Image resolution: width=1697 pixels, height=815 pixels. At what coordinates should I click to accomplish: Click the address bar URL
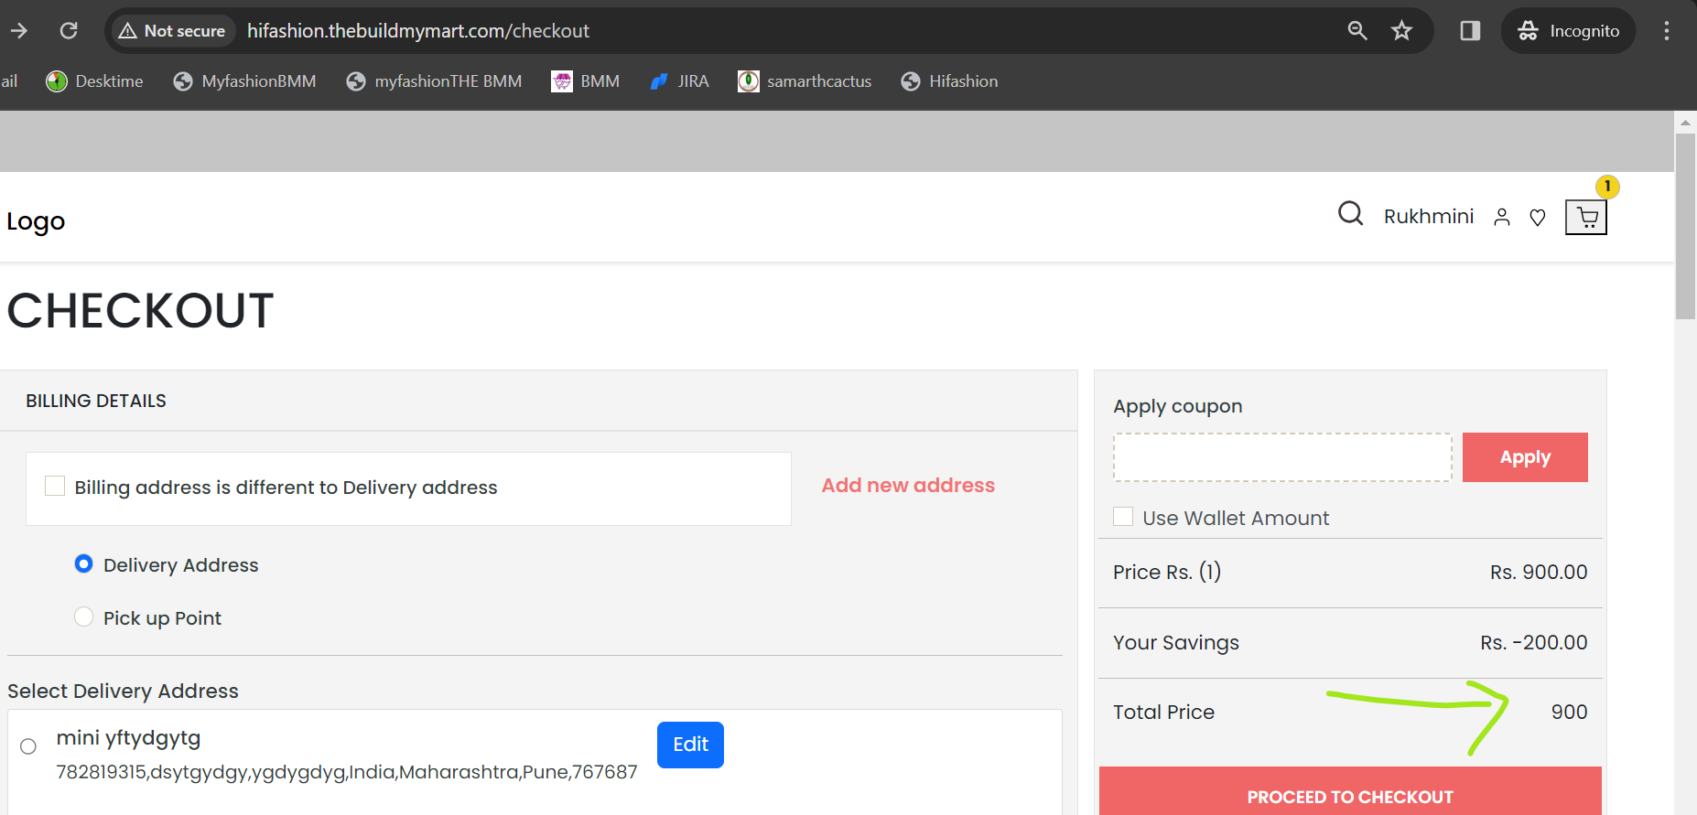click(x=418, y=31)
